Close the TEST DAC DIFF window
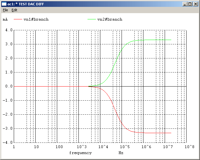 [195, 4]
